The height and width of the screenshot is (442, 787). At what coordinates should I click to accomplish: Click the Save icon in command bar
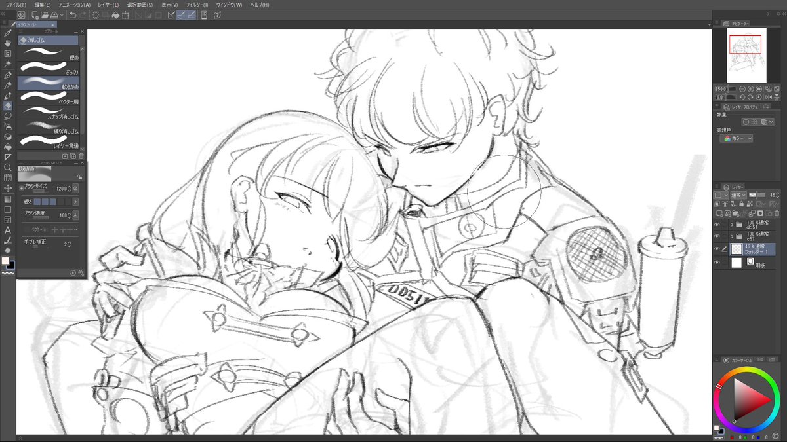[54, 15]
